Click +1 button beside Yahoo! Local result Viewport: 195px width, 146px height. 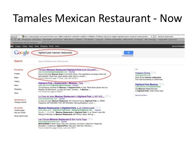point(96,108)
